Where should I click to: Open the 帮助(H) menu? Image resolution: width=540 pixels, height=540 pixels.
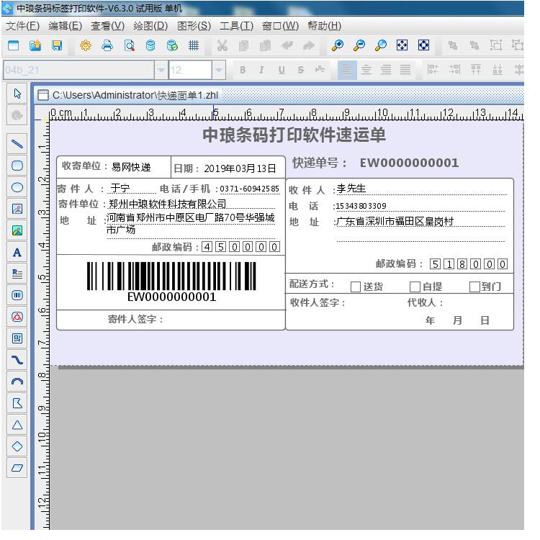click(x=325, y=26)
